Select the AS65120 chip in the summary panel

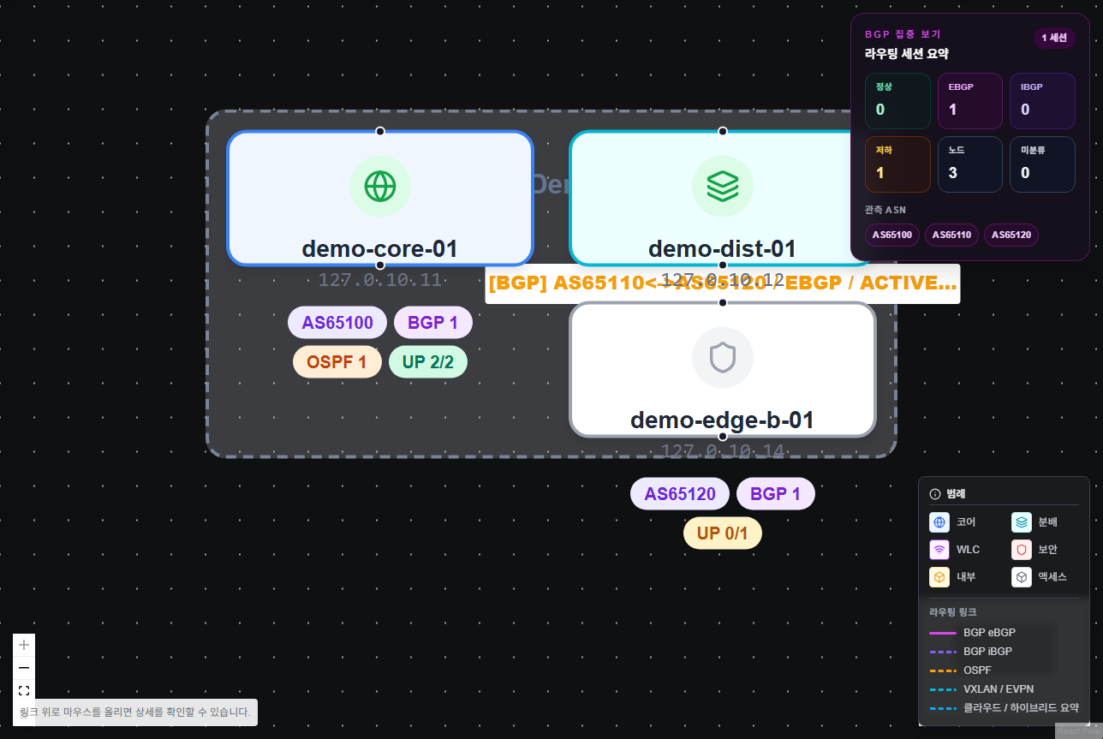(1011, 235)
